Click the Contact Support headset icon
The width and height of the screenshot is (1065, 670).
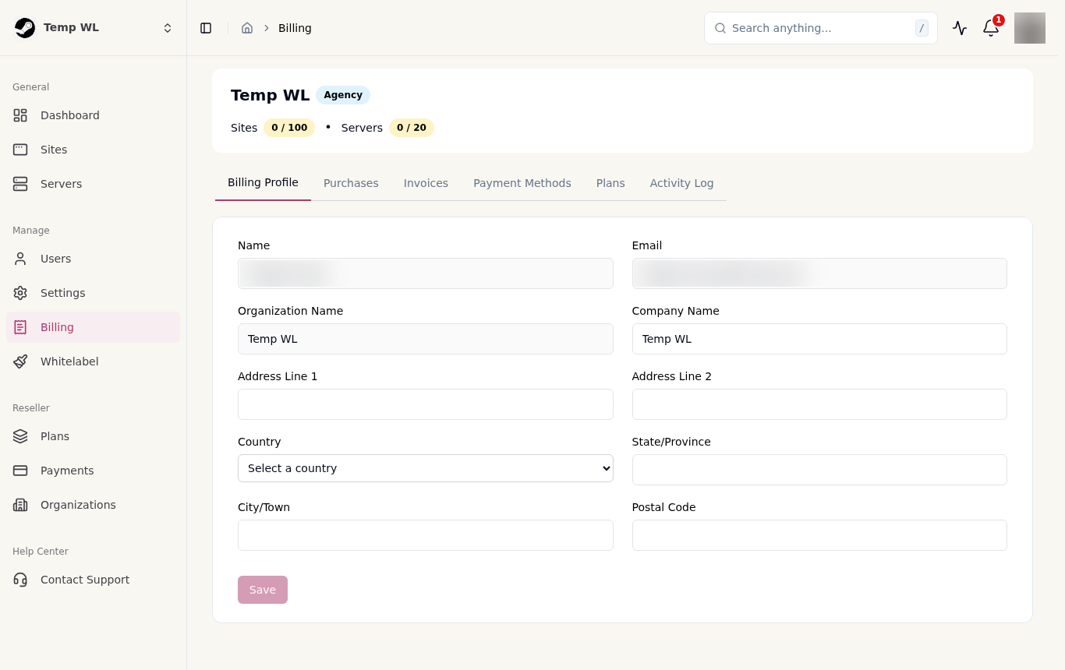coord(20,580)
